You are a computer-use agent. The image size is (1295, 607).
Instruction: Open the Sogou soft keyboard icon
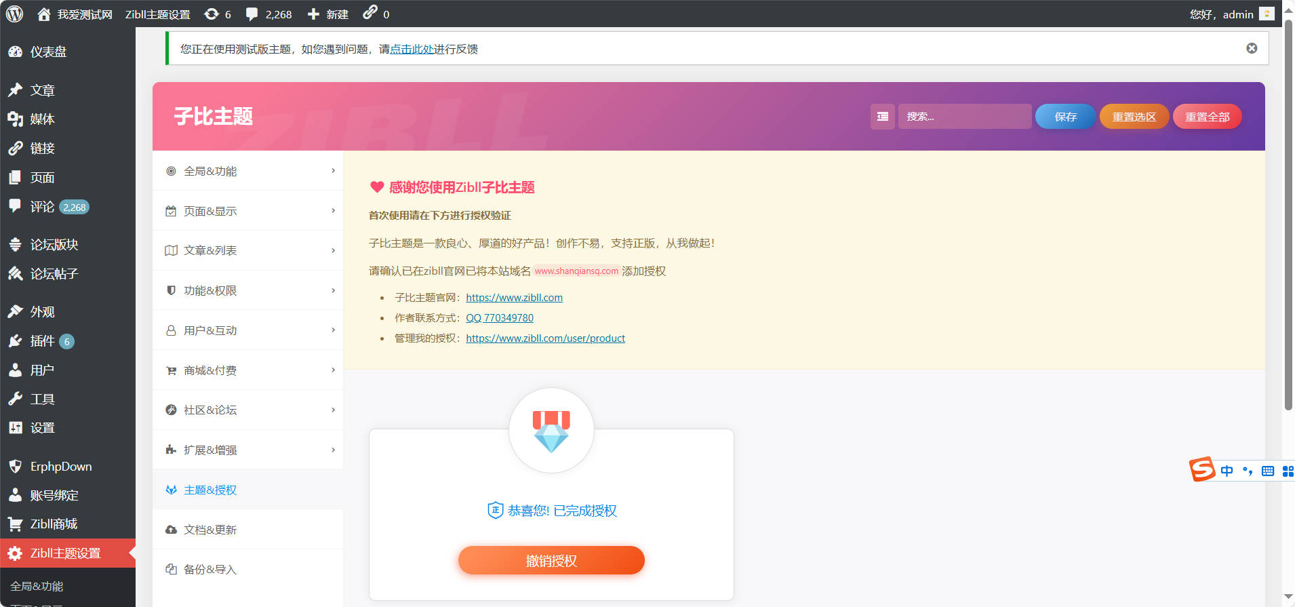1268,471
